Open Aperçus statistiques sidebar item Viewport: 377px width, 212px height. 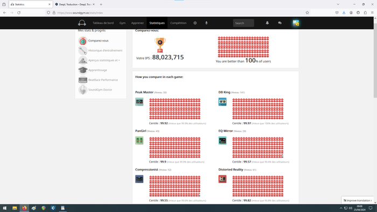104,60
